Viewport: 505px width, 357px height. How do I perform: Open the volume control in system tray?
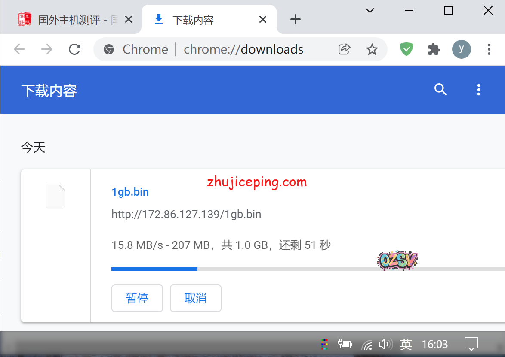385,344
